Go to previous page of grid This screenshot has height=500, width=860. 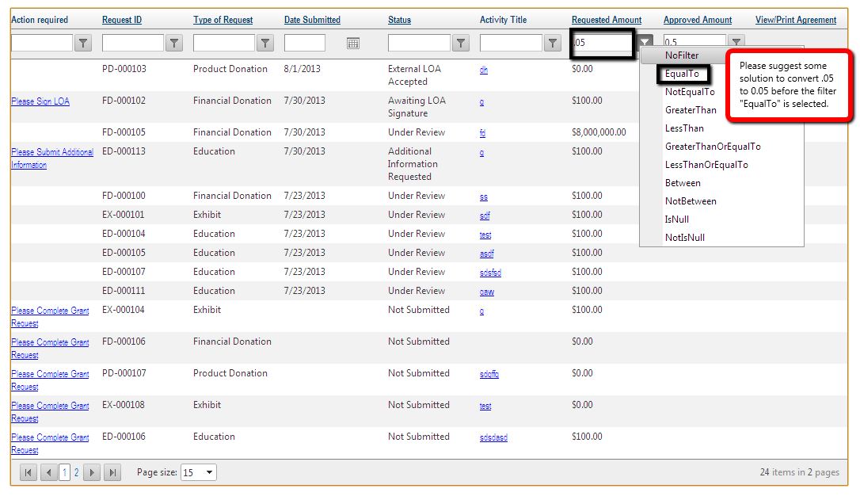[x=49, y=472]
